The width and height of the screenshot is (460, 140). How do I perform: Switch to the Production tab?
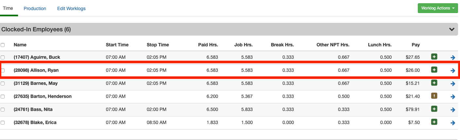click(x=35, y=8)
